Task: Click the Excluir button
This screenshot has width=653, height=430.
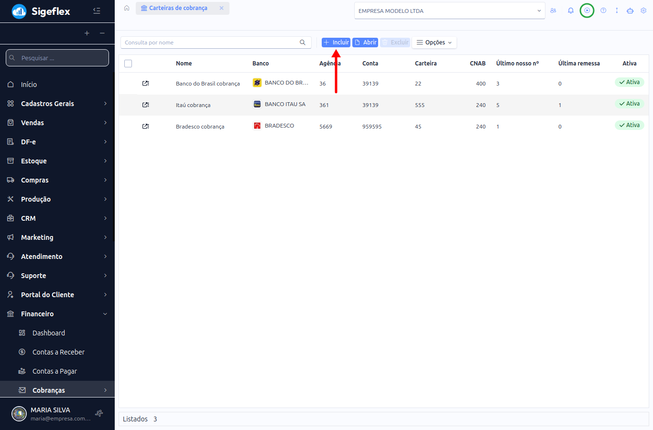Action: click(x=395, y=43)
